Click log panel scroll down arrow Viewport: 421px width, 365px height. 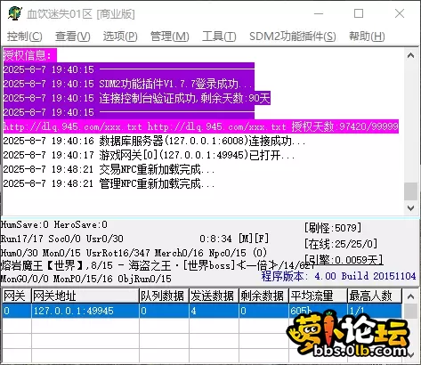tap(411, 208)
